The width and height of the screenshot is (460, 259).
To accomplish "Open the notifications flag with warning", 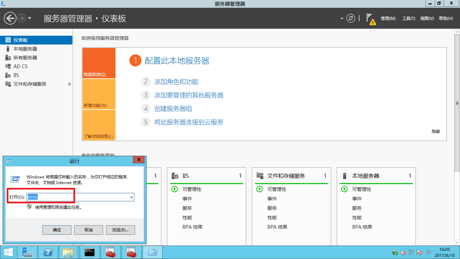I will click(370, 19).
